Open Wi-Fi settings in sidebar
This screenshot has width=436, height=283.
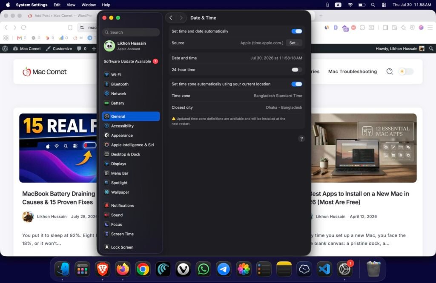click(131, 75)
